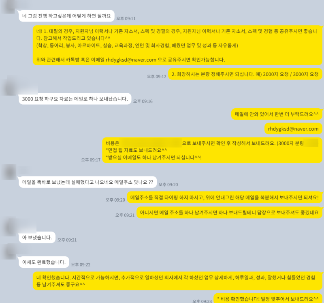
Task: Select the 네 확인했습니다 long yellow bubble
Action: tap(177, 281)
